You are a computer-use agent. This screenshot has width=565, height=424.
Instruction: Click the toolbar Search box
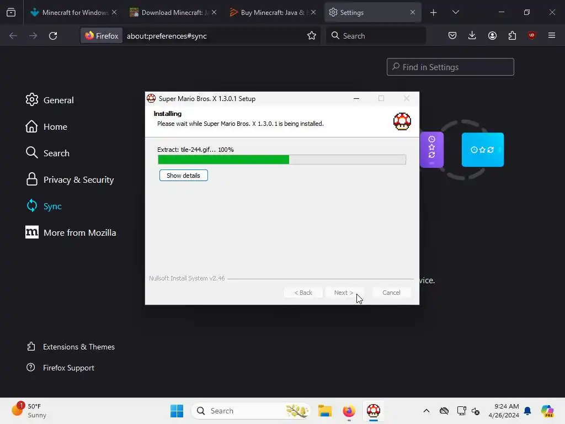point(376,36)
